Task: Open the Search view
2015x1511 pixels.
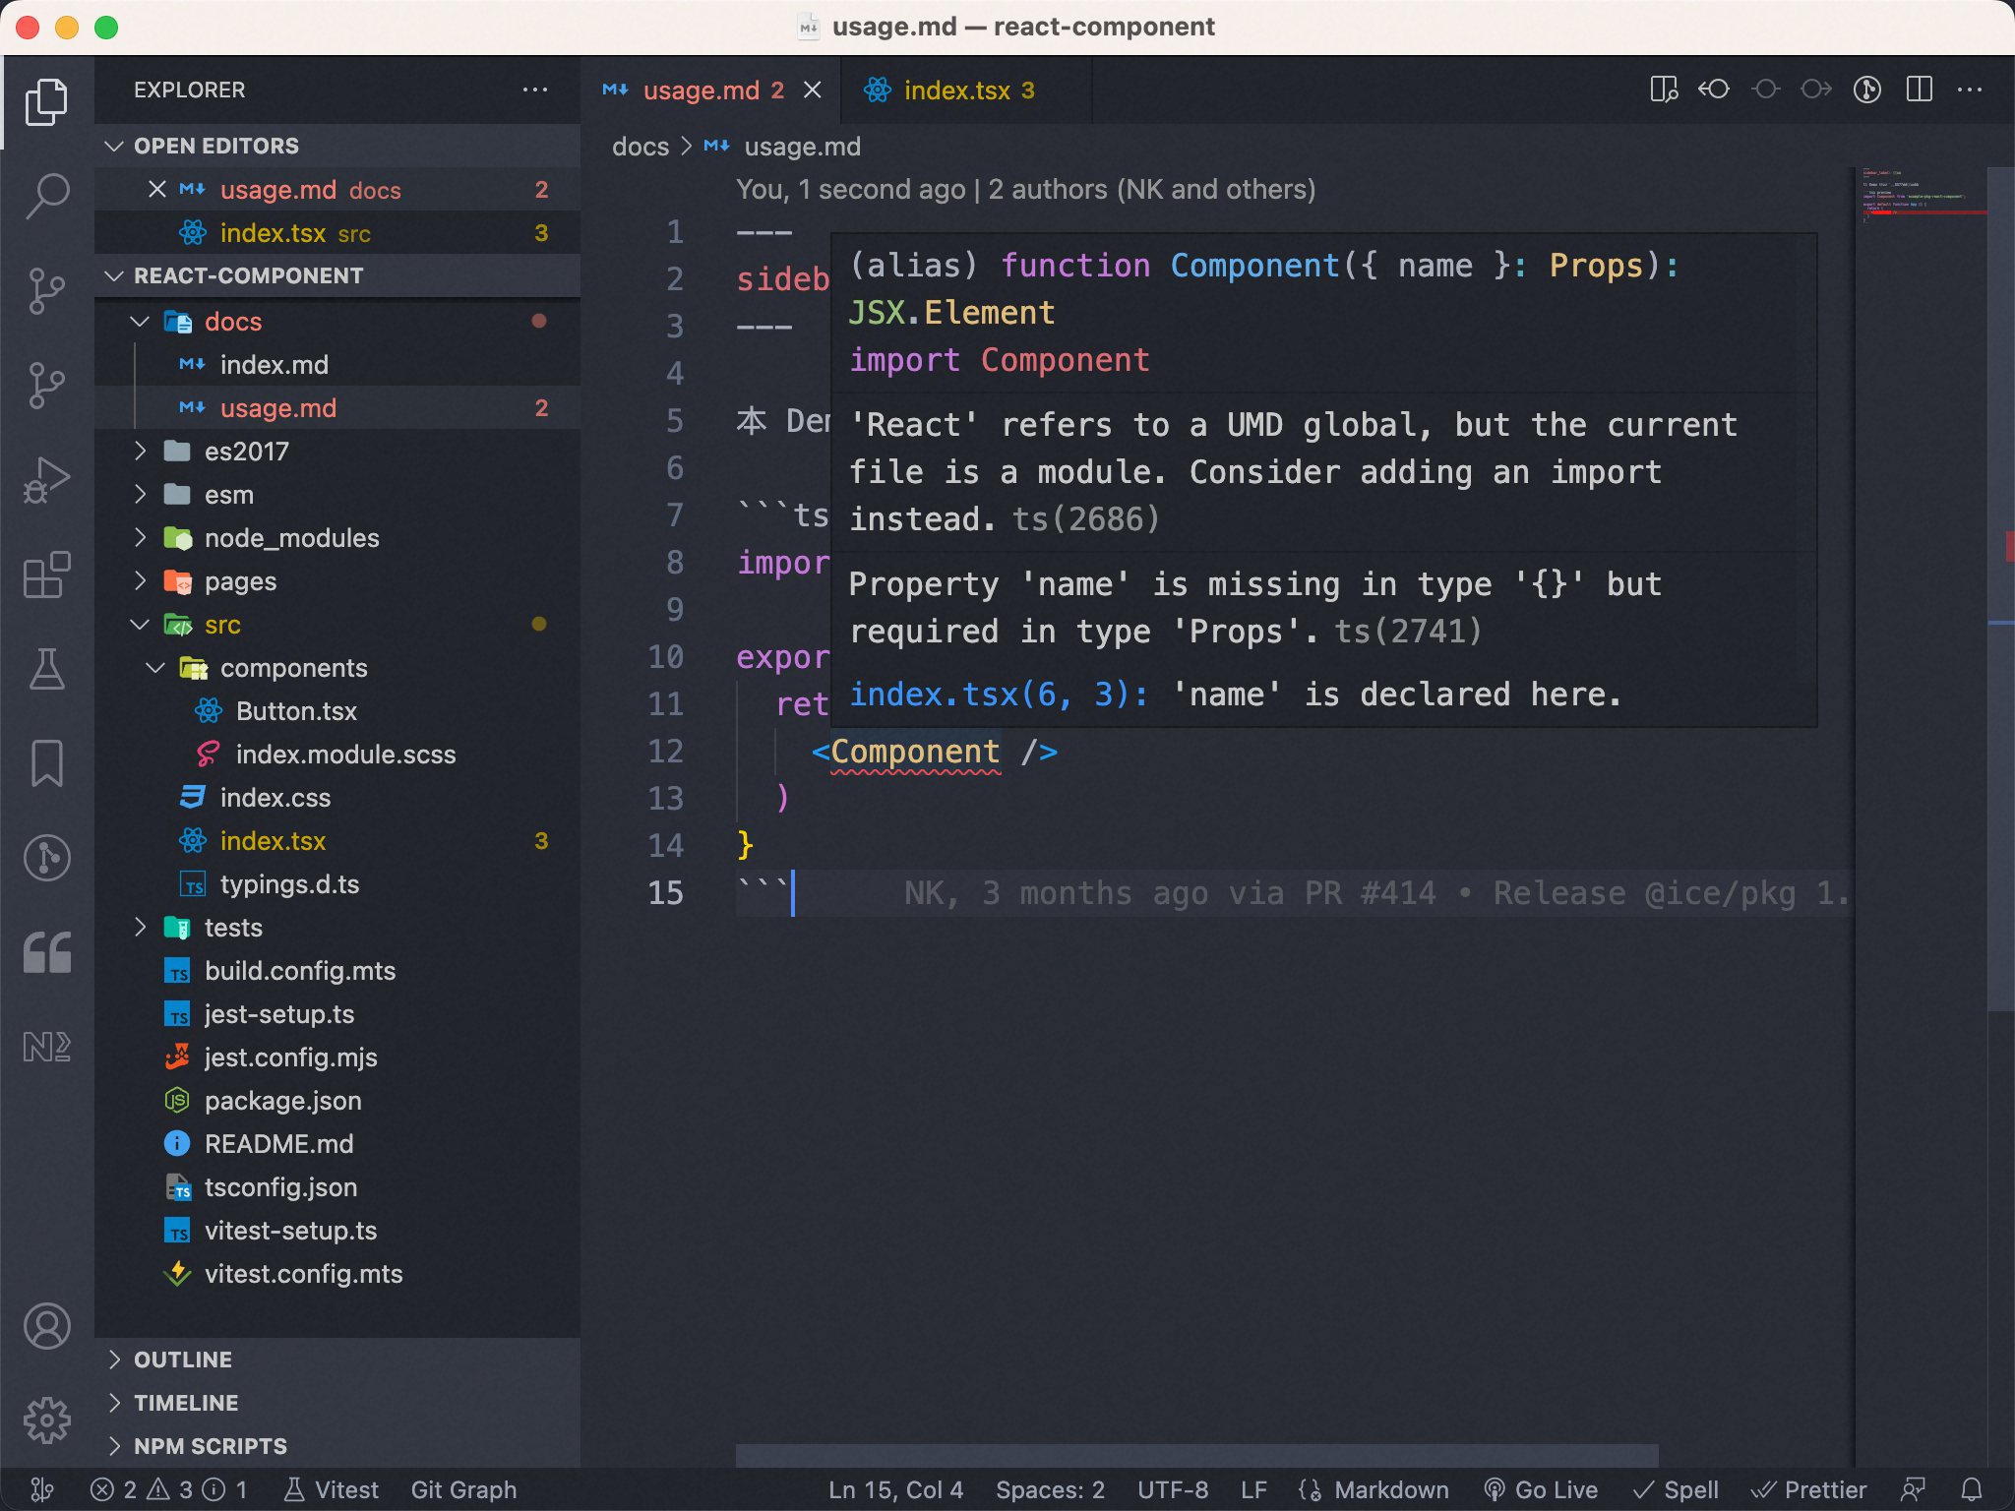Action: [46, 196]
